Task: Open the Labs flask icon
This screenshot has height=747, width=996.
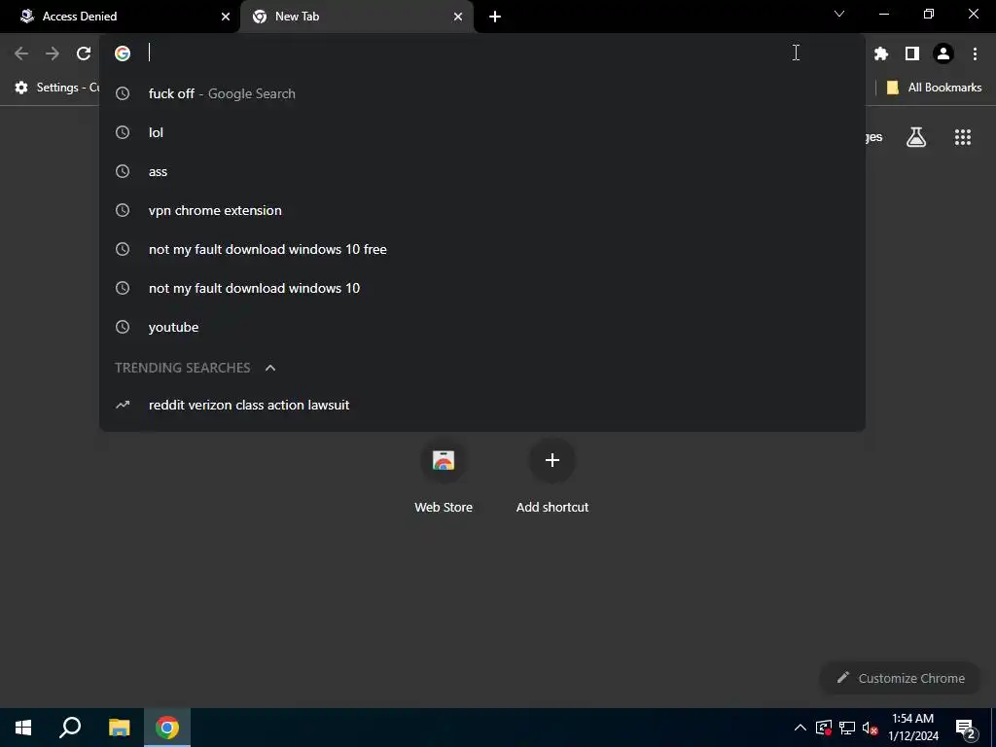Action: [x=916, y=137]
